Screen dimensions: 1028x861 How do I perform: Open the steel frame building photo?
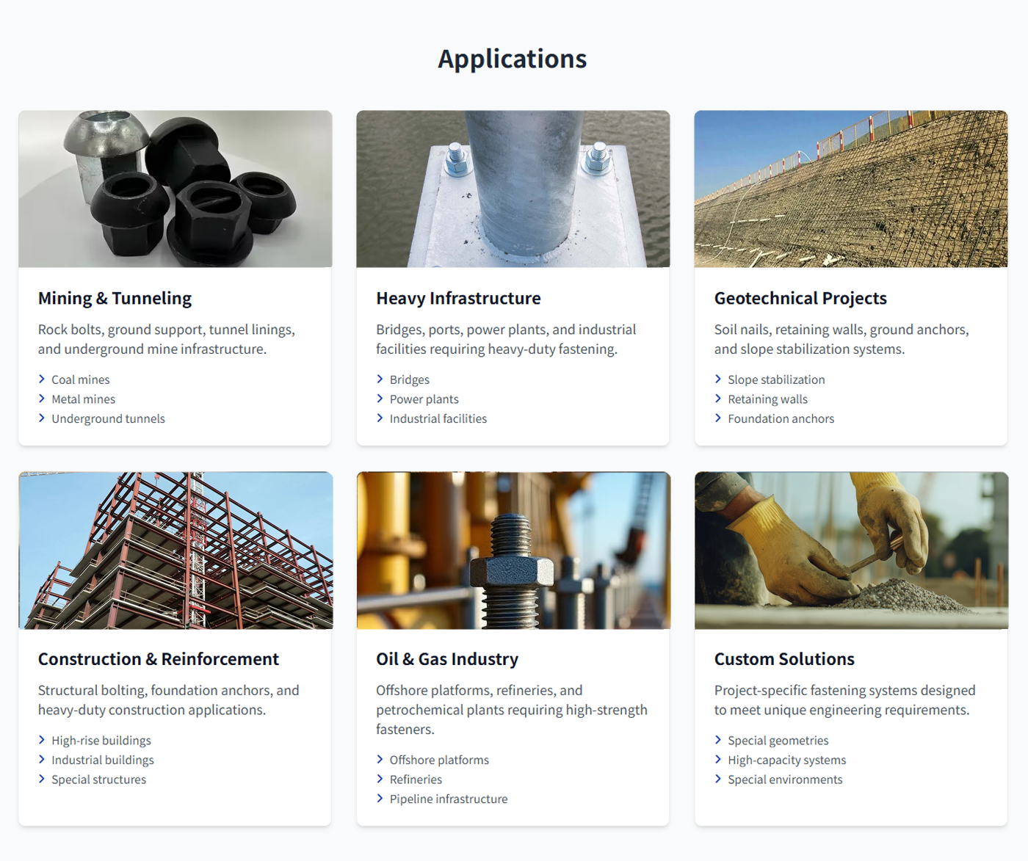pos(175,550)
